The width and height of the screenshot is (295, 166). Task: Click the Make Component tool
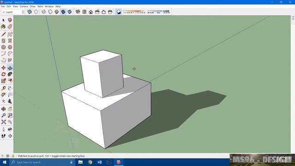tap(10, 20)
